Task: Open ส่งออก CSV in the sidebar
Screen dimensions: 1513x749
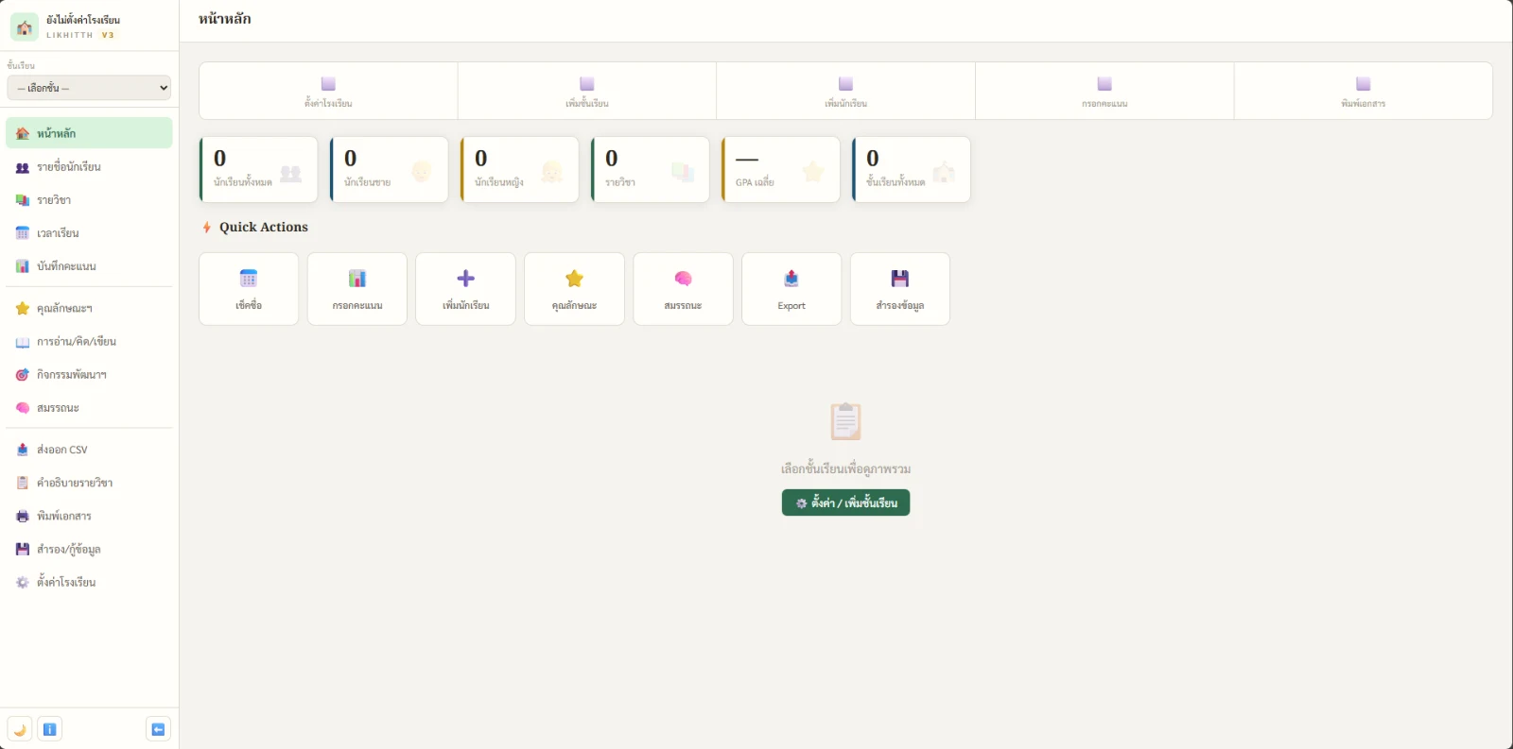Action: (89, 450)
